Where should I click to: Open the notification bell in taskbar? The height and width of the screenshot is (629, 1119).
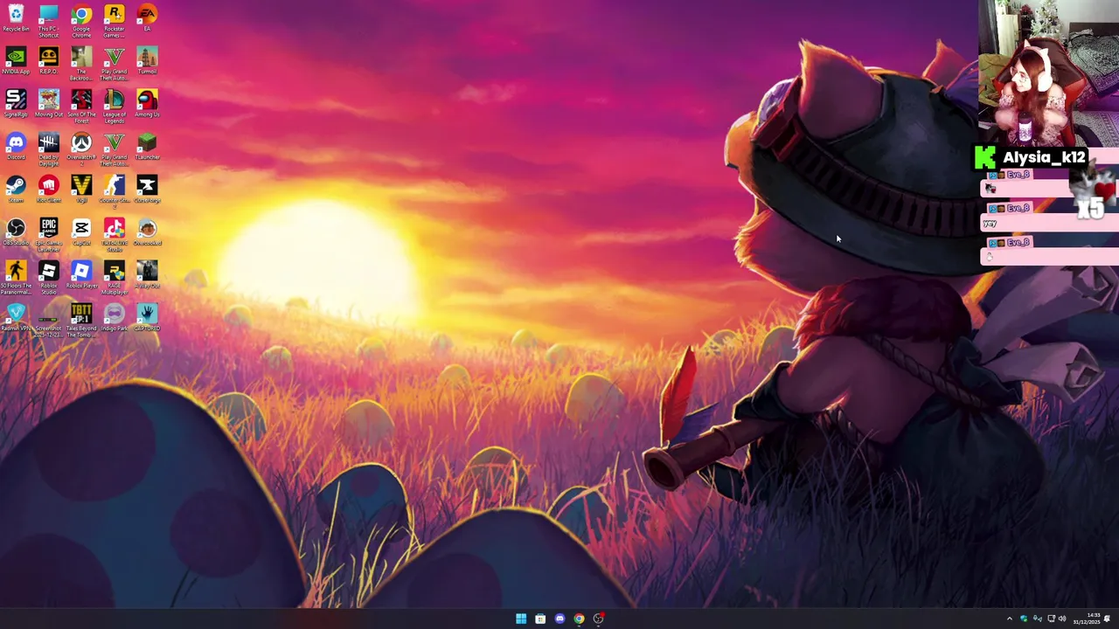pos(1108,619)
